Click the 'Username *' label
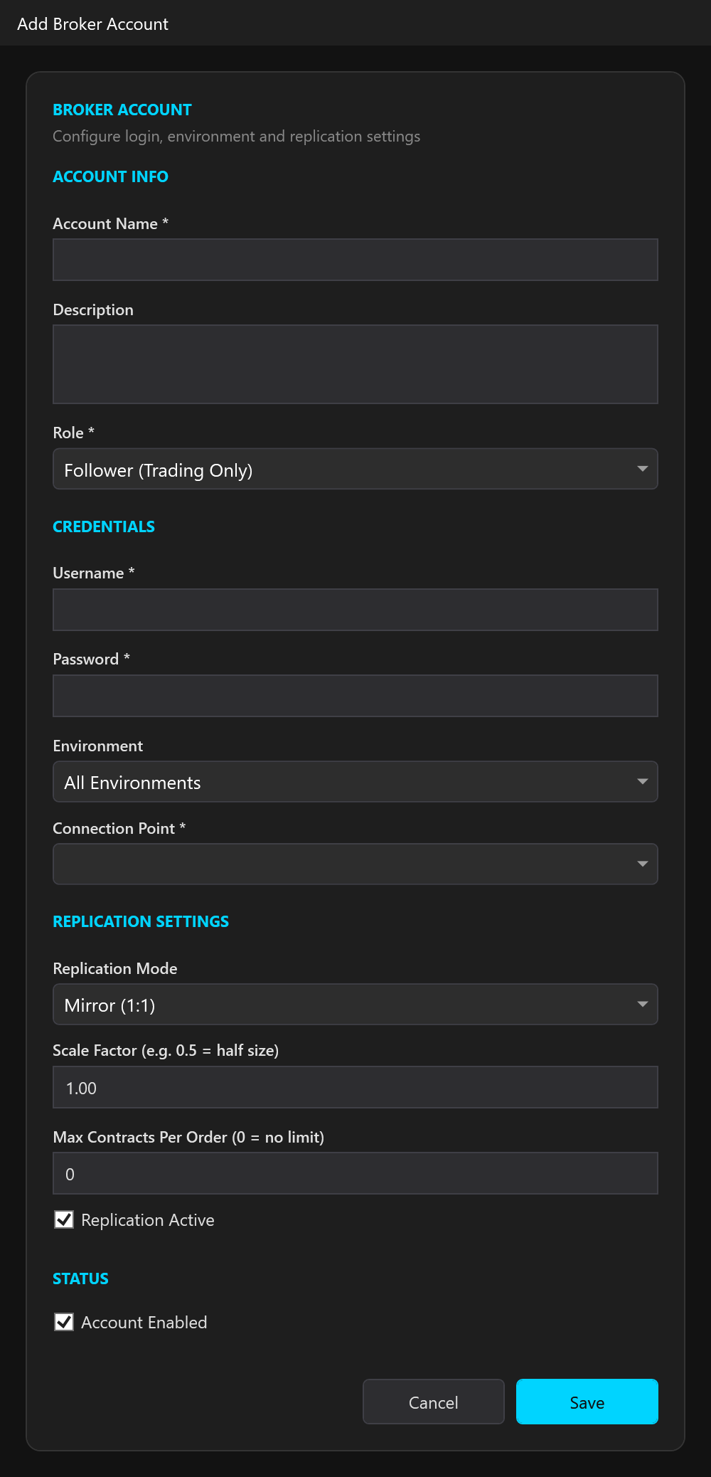The image size is (711, 1477). pyautogui.click(x=94, y=573)
